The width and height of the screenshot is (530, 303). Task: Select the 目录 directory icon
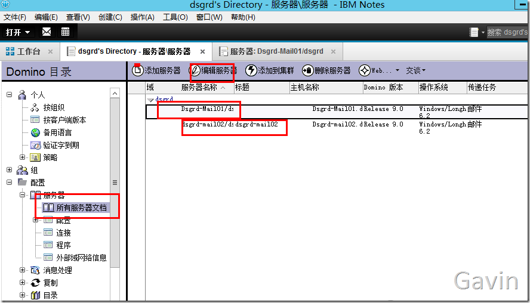tap(35, 295)
